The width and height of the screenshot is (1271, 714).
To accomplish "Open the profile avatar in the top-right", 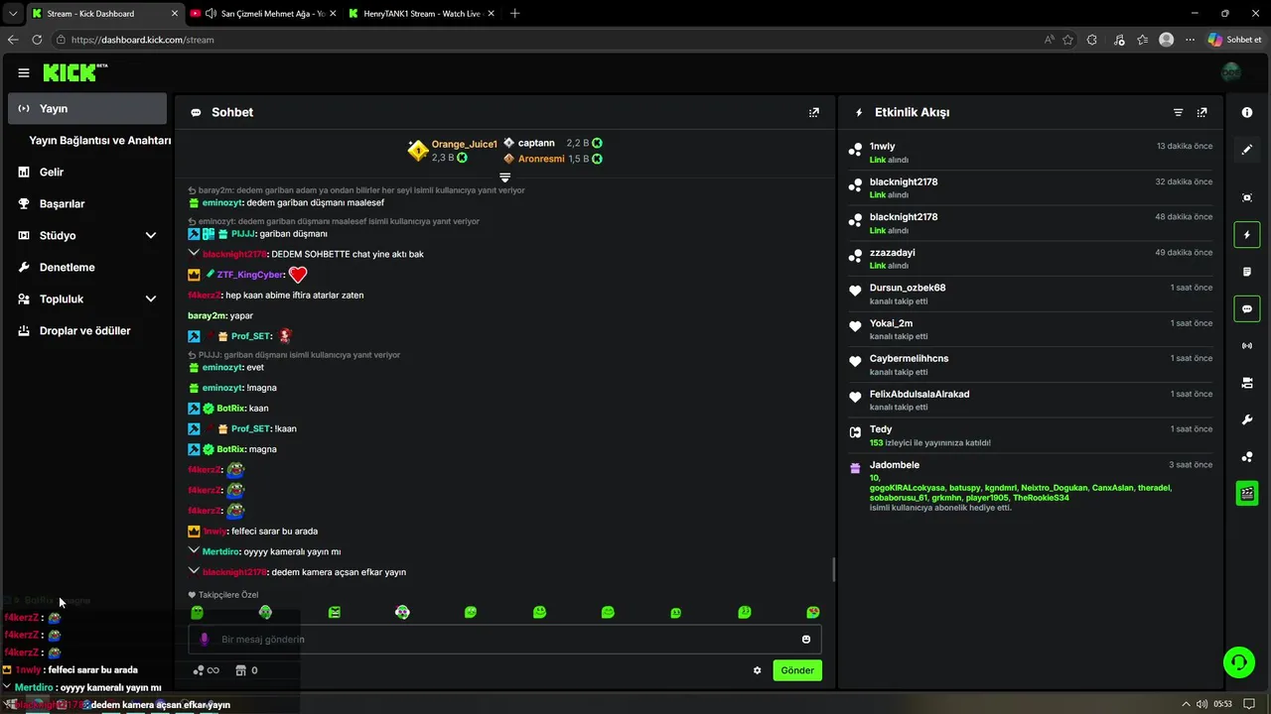I will (1231, 72).
